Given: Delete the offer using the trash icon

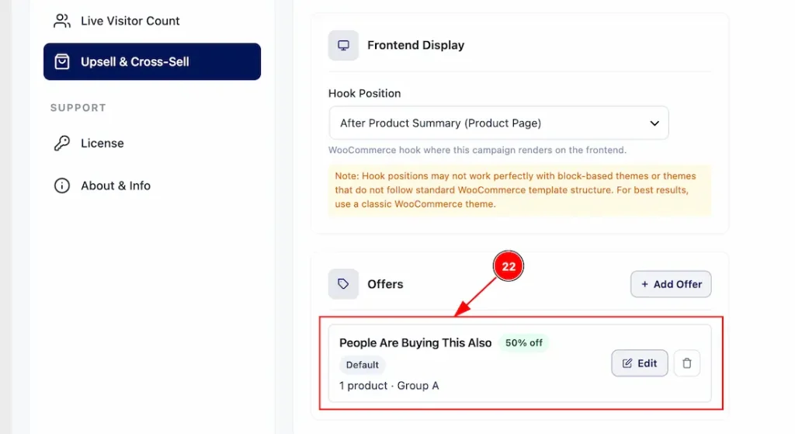Looking at the screenshot, I should 687,363.
